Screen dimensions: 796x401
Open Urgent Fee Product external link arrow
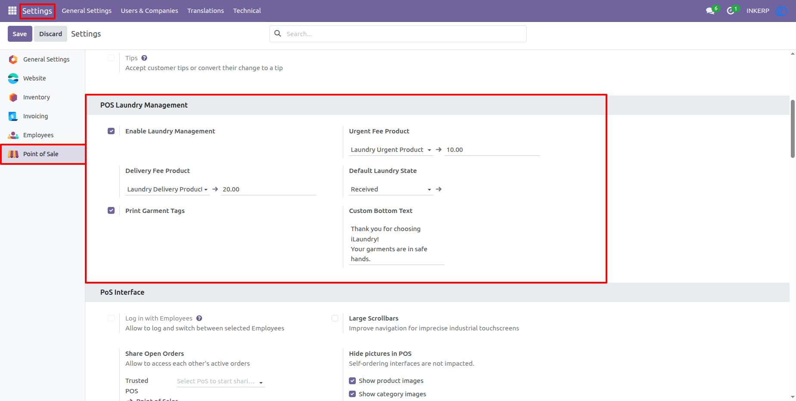(438, 150)
